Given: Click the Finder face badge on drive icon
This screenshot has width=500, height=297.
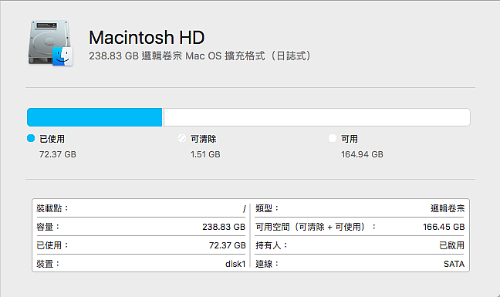Looking at the screenshot, I should click(x=62, y=56).
